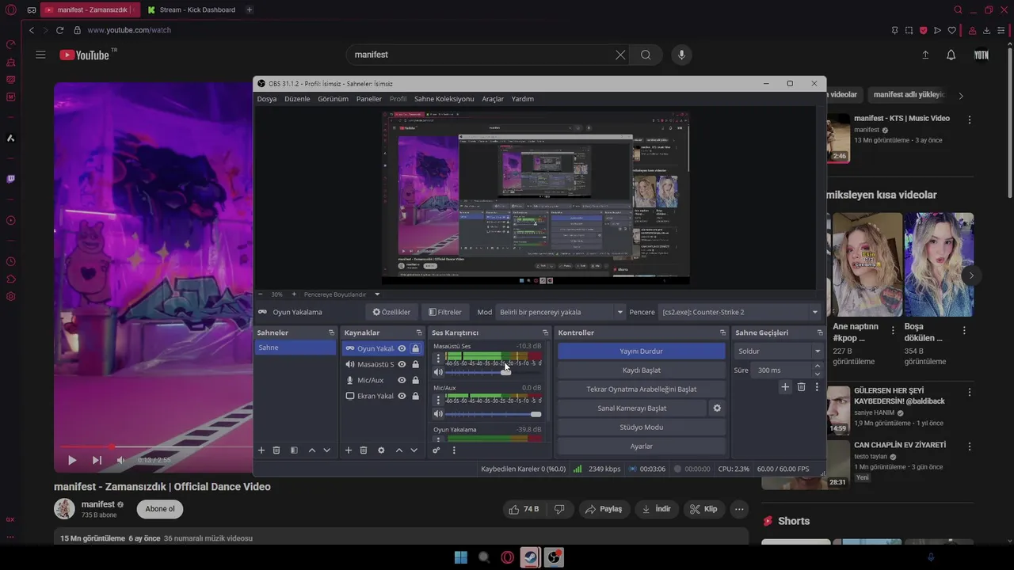Open Masaüstü Ses mixer options dots

pyautogui.click(x=438, y=359)
